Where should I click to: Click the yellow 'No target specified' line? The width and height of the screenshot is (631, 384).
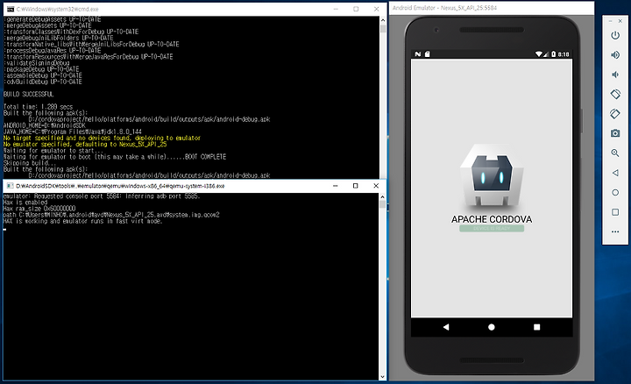pos(102,138)
